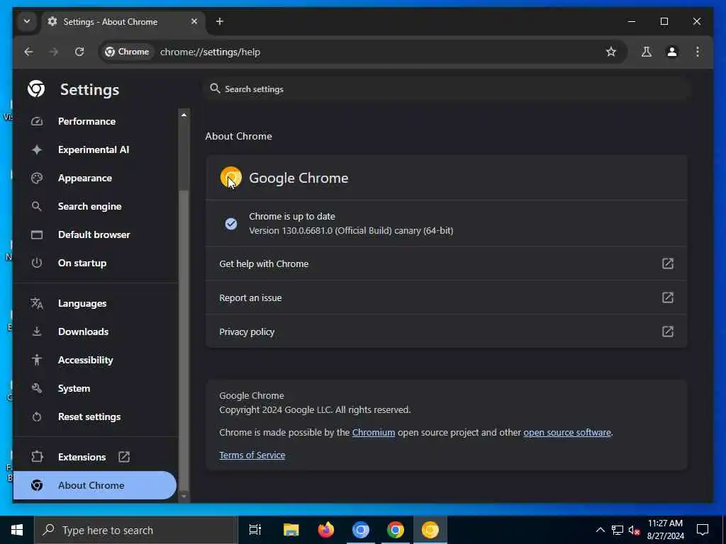Viewport: 726px width, 544px height.
Task: Open Experimental AI settings
Action: (x=94, y=149)
